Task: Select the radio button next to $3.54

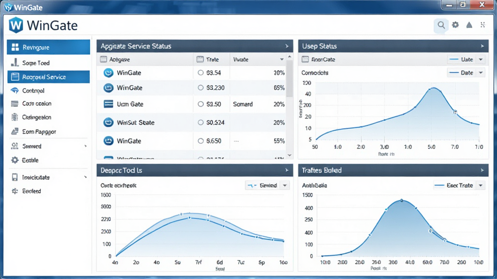Action: (200, 73)
